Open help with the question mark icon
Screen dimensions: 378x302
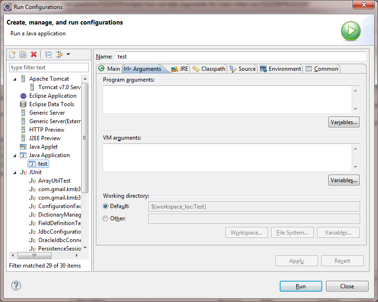(16, 285)
